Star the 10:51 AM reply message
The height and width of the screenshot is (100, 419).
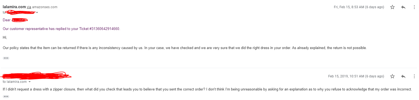[392, 76]
